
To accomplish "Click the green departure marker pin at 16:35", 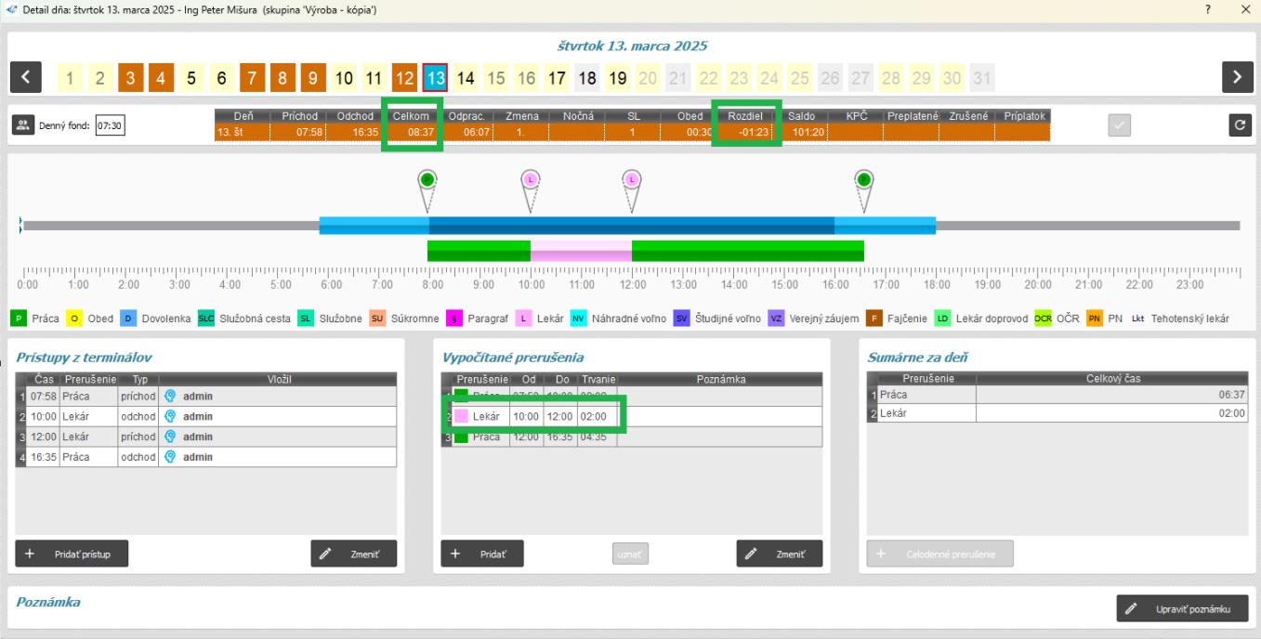I will 863,180.
